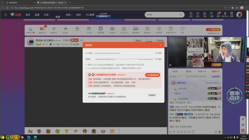Open 刀塔助手 icon
Screen dimensions: 249x140
(x=112, y=30)
